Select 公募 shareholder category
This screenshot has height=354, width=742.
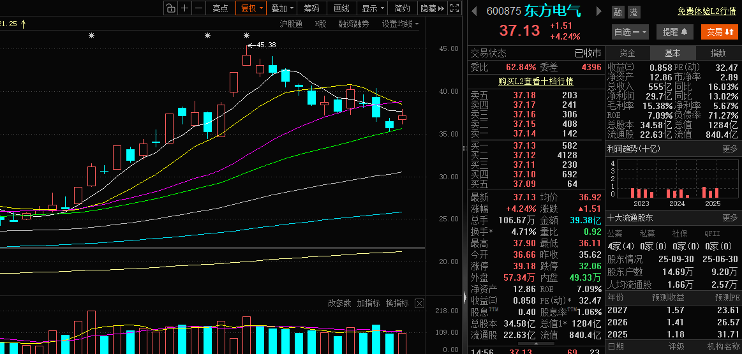(x=615, y=233)
